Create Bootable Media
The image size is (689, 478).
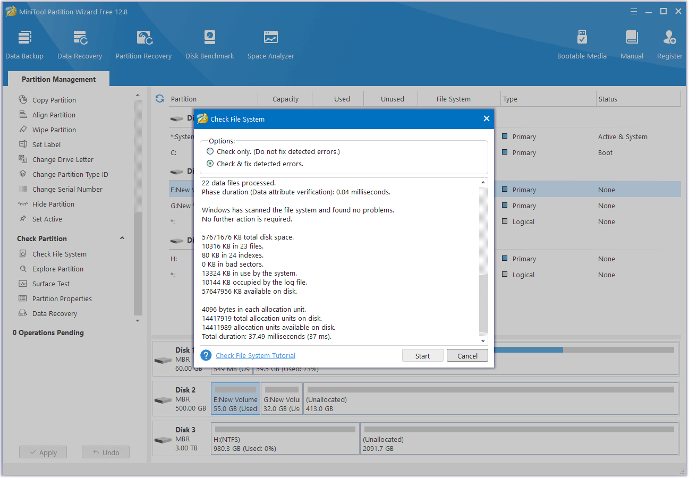[x=582, y=45]
